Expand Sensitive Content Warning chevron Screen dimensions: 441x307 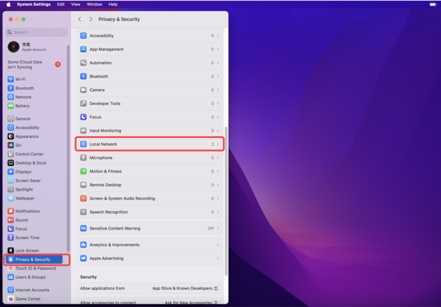click(x=217, y=228)
